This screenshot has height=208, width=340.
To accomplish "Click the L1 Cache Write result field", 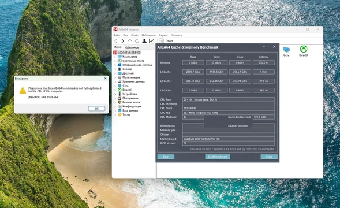I will (x=216, y=72).
